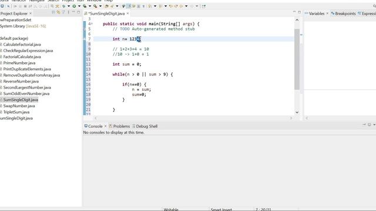
Task: Open the External Tools dropdown arrow
Action: 100,6
